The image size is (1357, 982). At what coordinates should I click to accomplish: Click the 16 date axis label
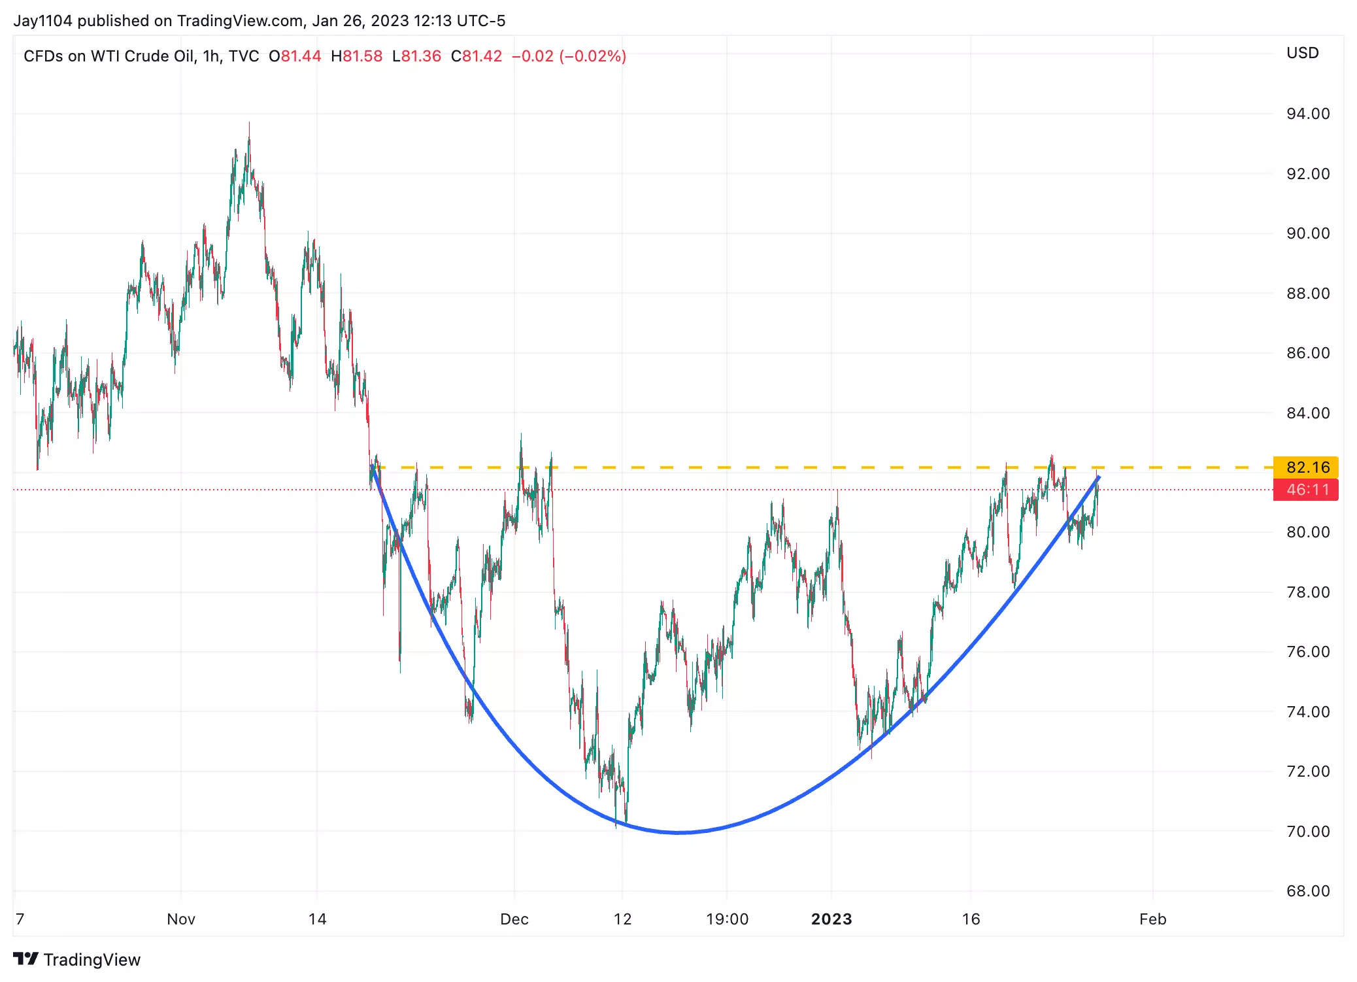point(971,919)
